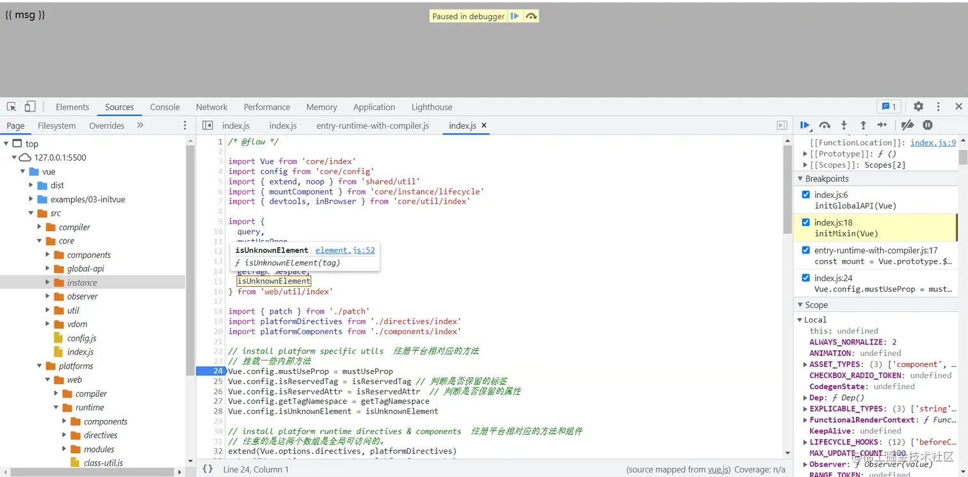
Task: Open the element.js:52 link in tooltip
Action: pos(345,250)
